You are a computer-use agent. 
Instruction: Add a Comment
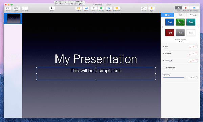pos(117,8)
